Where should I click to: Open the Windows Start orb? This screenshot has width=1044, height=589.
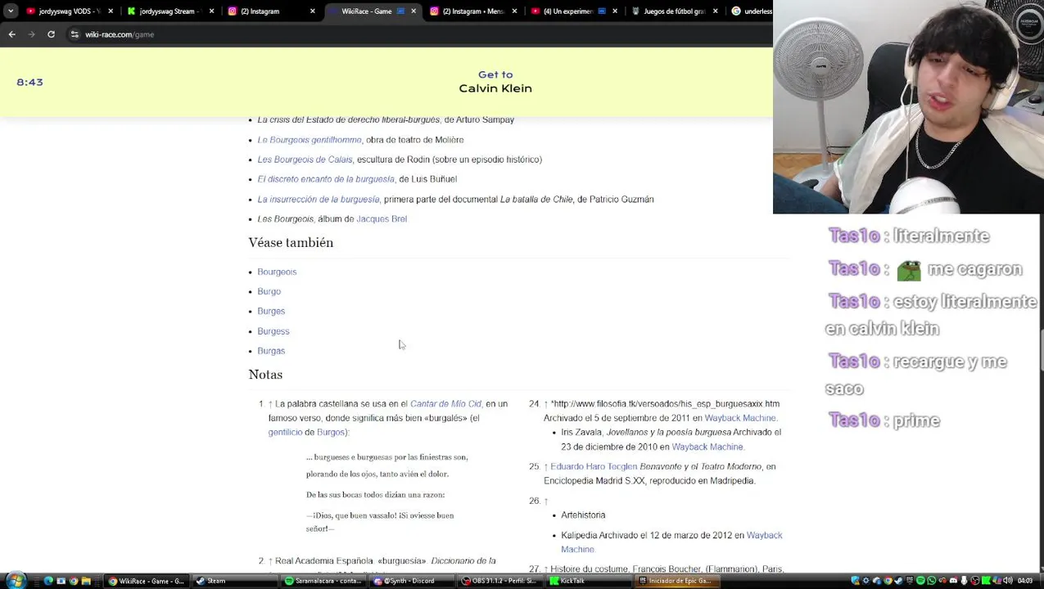tap(16, 580)
